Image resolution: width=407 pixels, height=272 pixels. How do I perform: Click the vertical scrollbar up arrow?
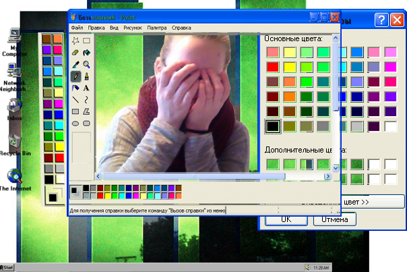(336, 38)
